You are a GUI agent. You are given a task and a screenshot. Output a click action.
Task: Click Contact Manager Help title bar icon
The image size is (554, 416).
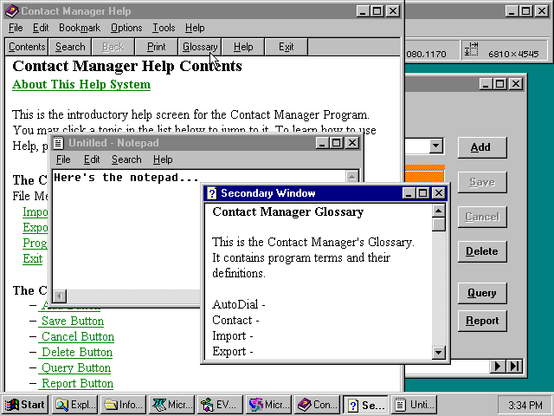point(11,10)
